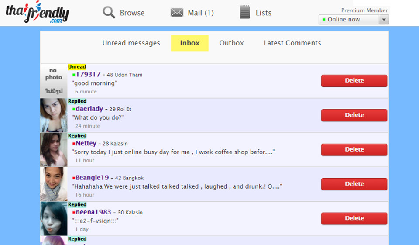
Task: Delete daerlady's message
Action: pyautogui.click(x=354, y=115)
